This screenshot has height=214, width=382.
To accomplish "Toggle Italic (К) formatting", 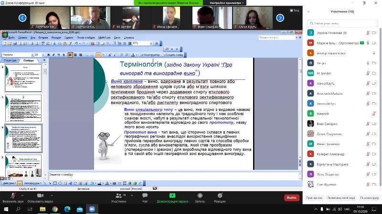I will click(x=53, y=55).
